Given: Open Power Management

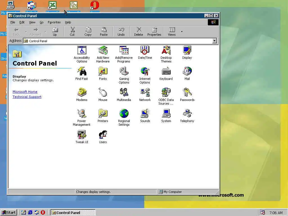Looking at the screenshot, I should coord(82,118).
